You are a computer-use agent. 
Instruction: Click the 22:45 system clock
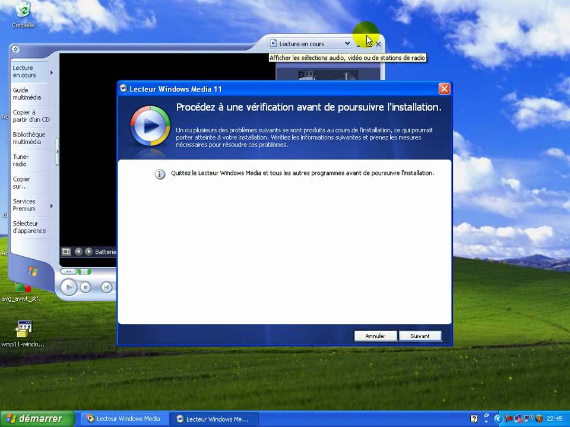coord(555,419)
